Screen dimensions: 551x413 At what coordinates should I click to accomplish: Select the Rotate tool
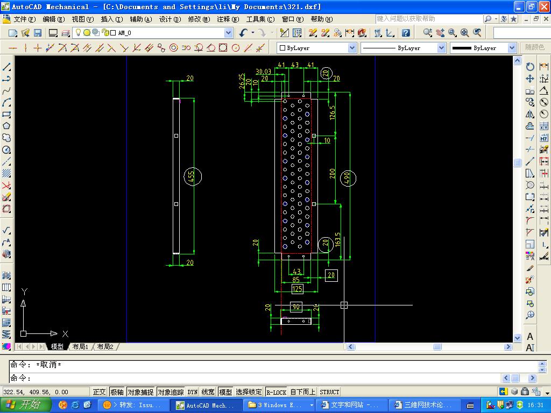(x=530, y=67)
